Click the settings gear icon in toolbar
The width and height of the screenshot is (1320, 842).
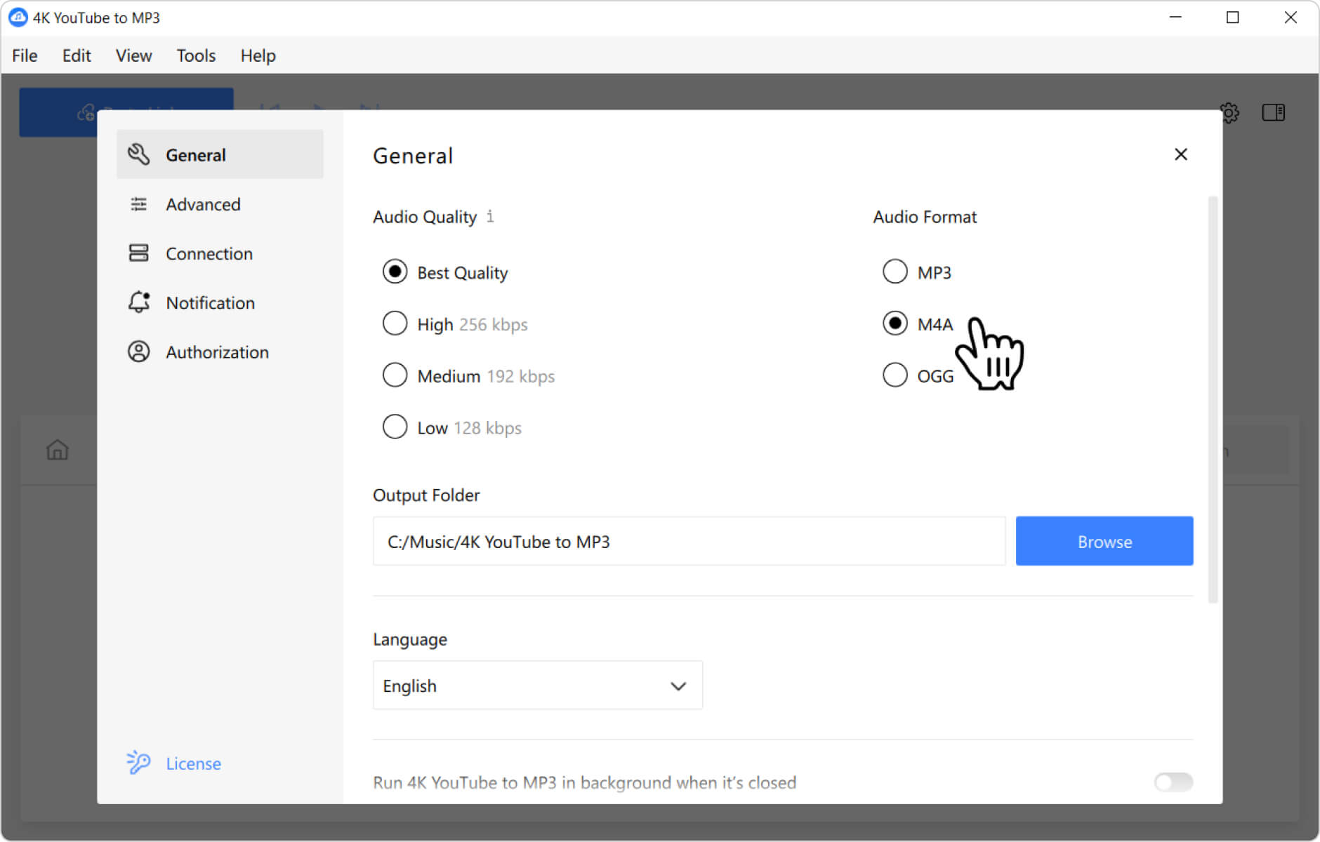tap(1229, 113)
